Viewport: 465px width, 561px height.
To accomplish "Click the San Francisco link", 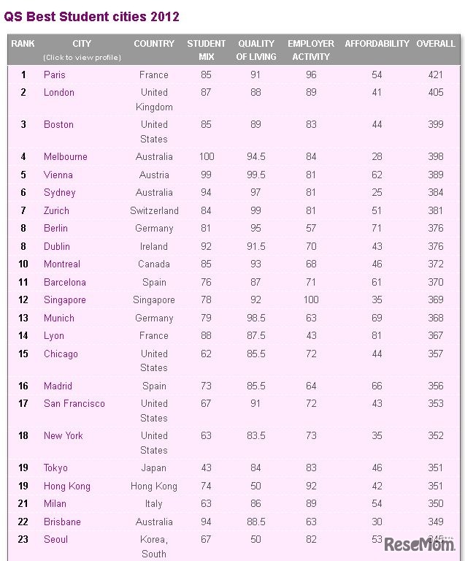I will (x=74, y=403).
